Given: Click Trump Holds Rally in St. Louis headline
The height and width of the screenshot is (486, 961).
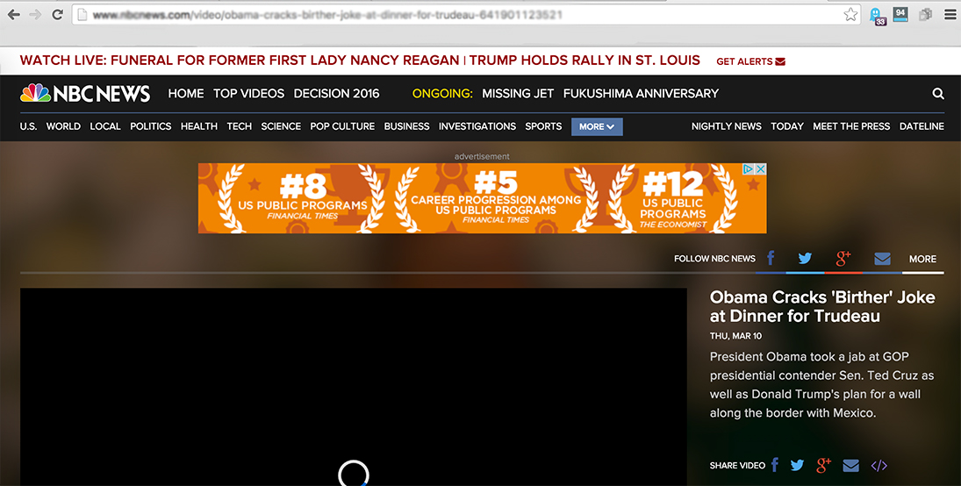Looking at the screenshot, I should pyautogui.click(x=584, y=60).
